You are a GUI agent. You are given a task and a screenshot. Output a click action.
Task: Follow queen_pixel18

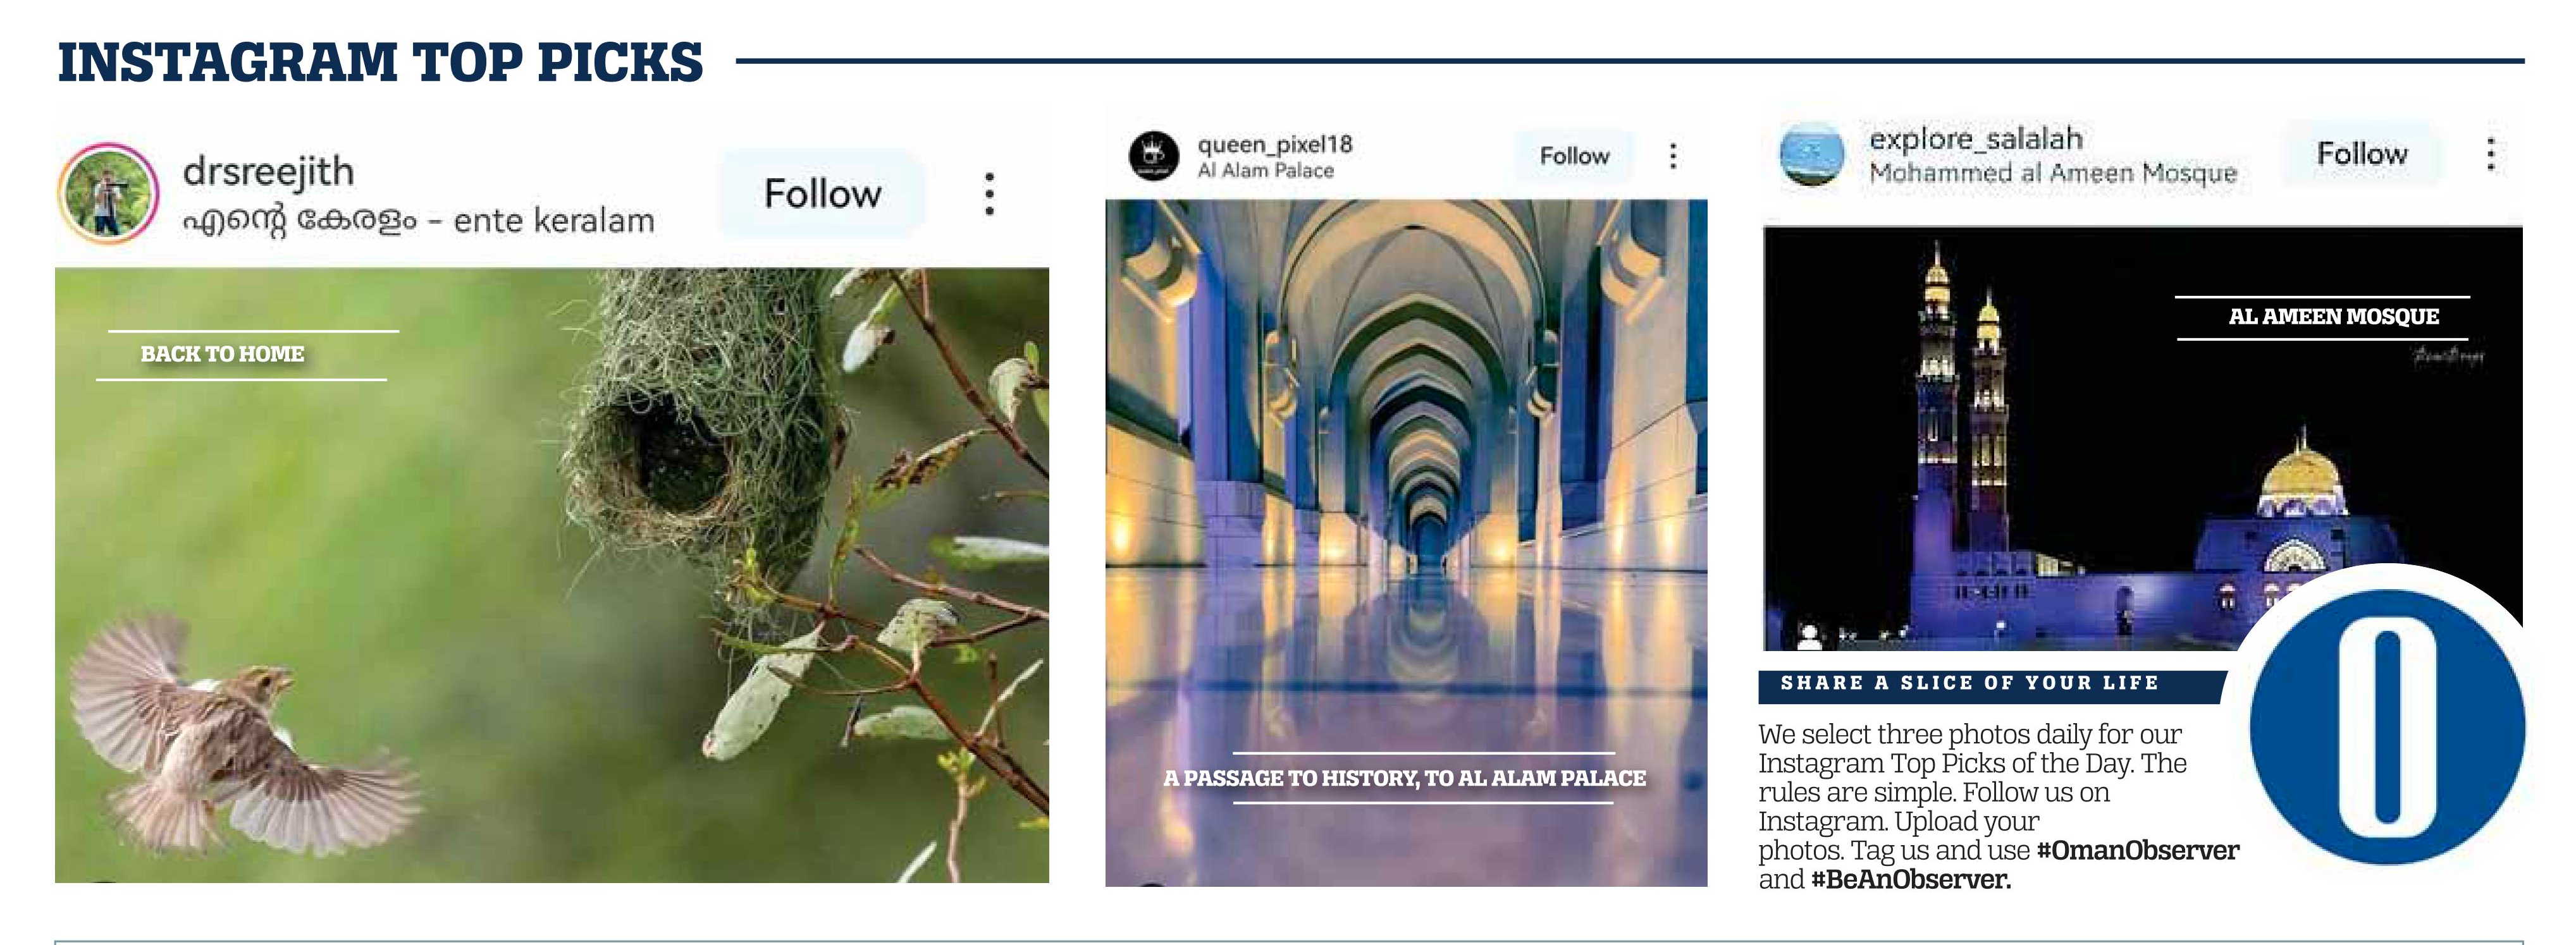[x=1574, y=156]
